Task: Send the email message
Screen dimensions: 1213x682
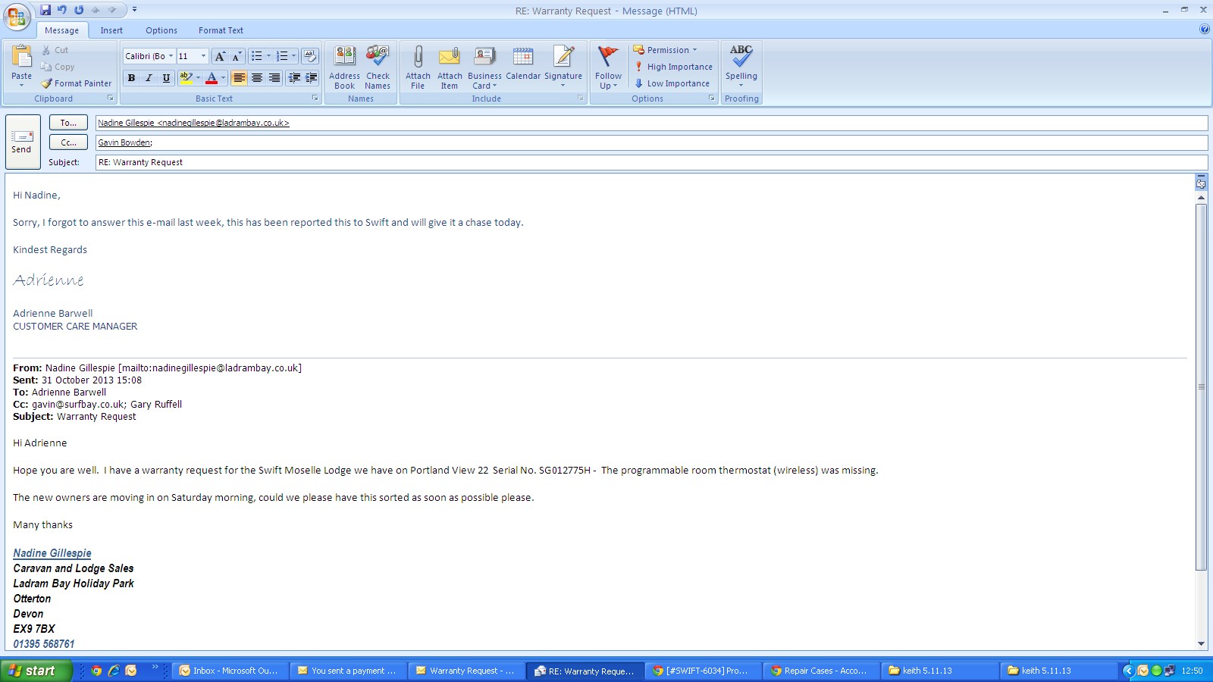Action: click(x=22, y=141)
